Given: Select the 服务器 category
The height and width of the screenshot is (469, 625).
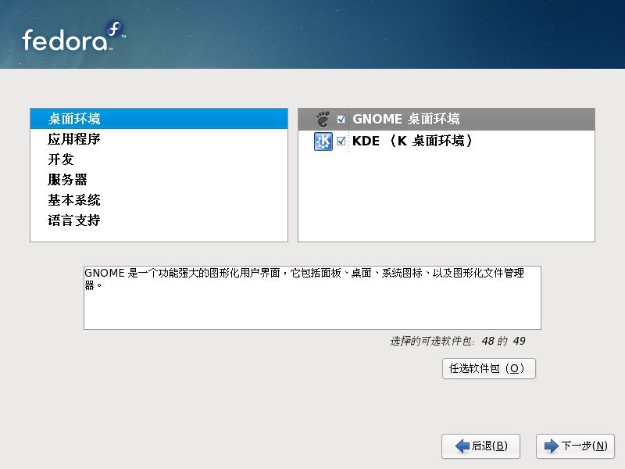Looking at the screenshot, I should pyautogui.click(x=159, y=180).
